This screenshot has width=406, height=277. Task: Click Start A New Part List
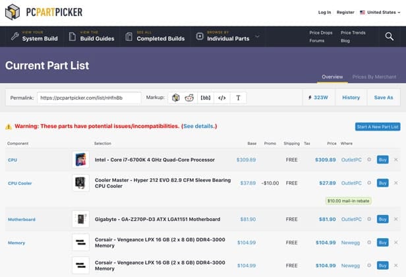(x=378, y=127)
